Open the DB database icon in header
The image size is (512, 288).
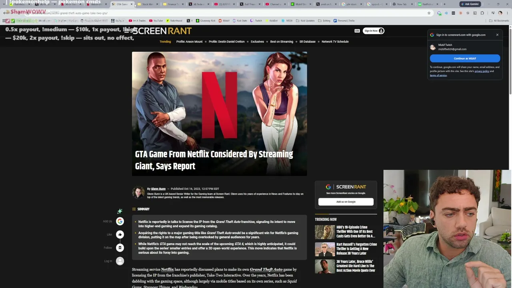357,31
